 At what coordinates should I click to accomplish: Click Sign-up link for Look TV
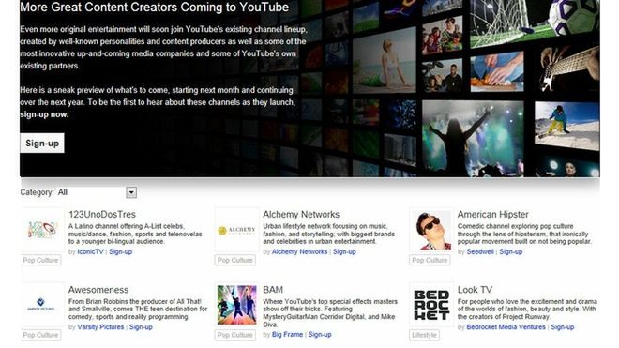[x=563, y=327]
